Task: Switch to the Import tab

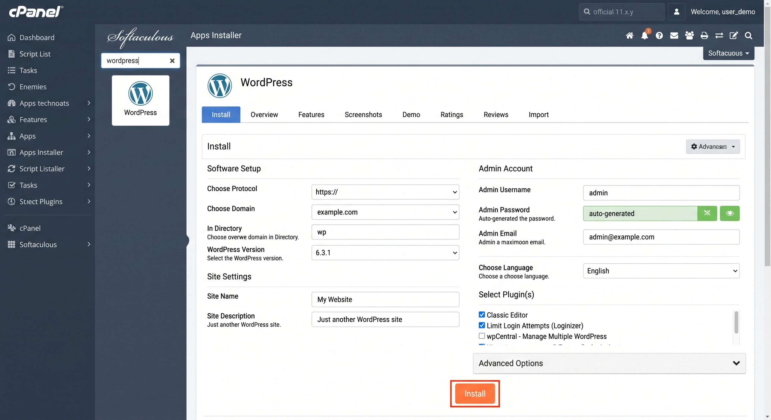Action: pos(538,115)
